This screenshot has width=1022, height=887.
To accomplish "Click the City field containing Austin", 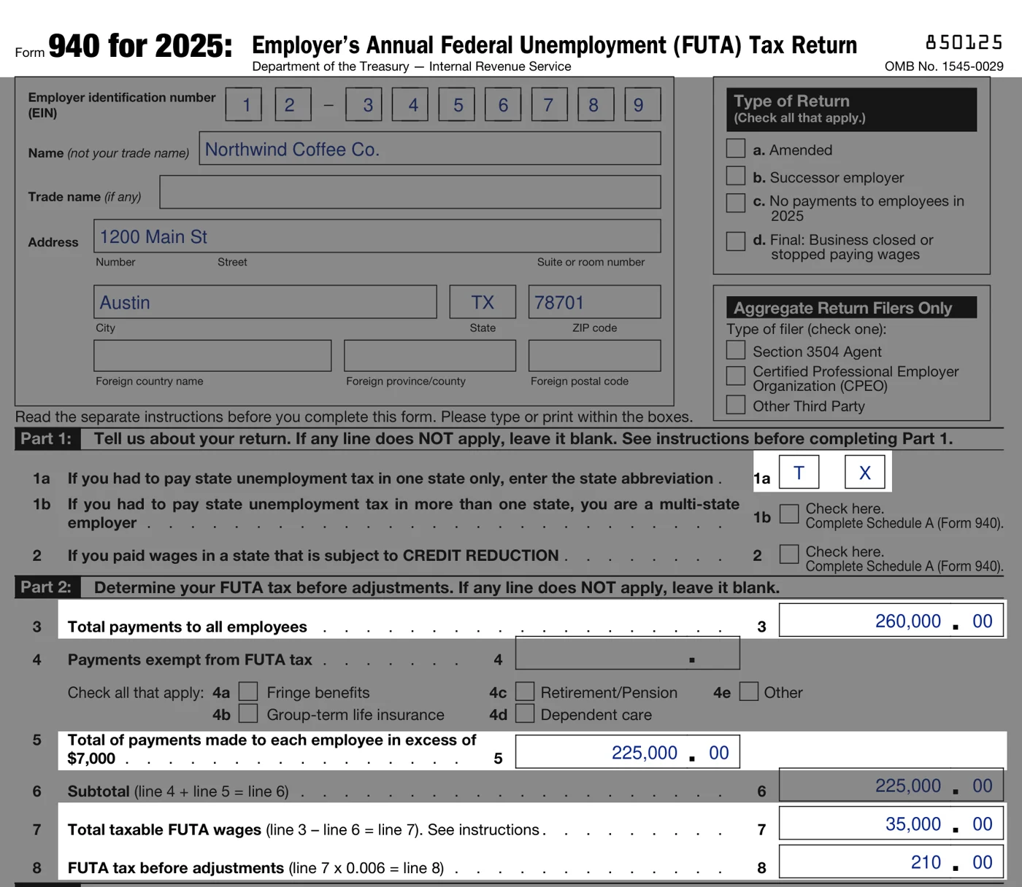I will click(x=265, y=301).
